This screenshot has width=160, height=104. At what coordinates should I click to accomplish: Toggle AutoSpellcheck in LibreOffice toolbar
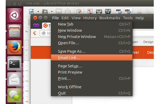(128, 11)
